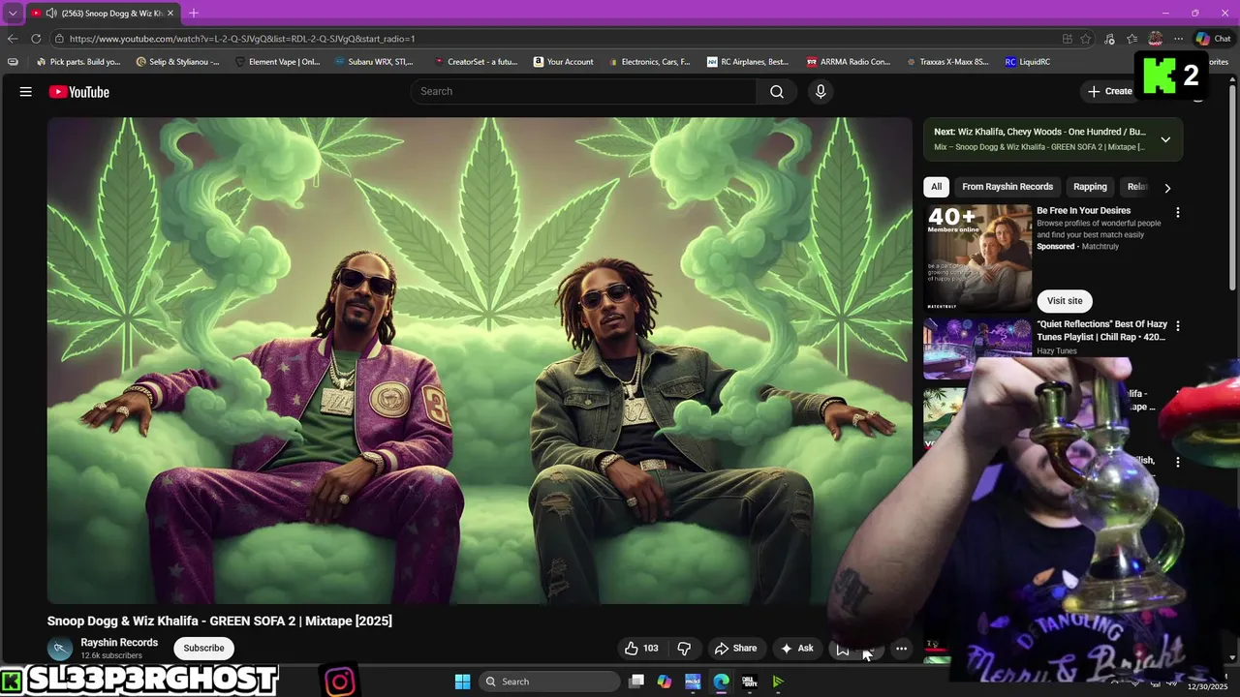Open more actions three-dot menu under video
This screenshot has height=697, width=1240.
[901, 649]
